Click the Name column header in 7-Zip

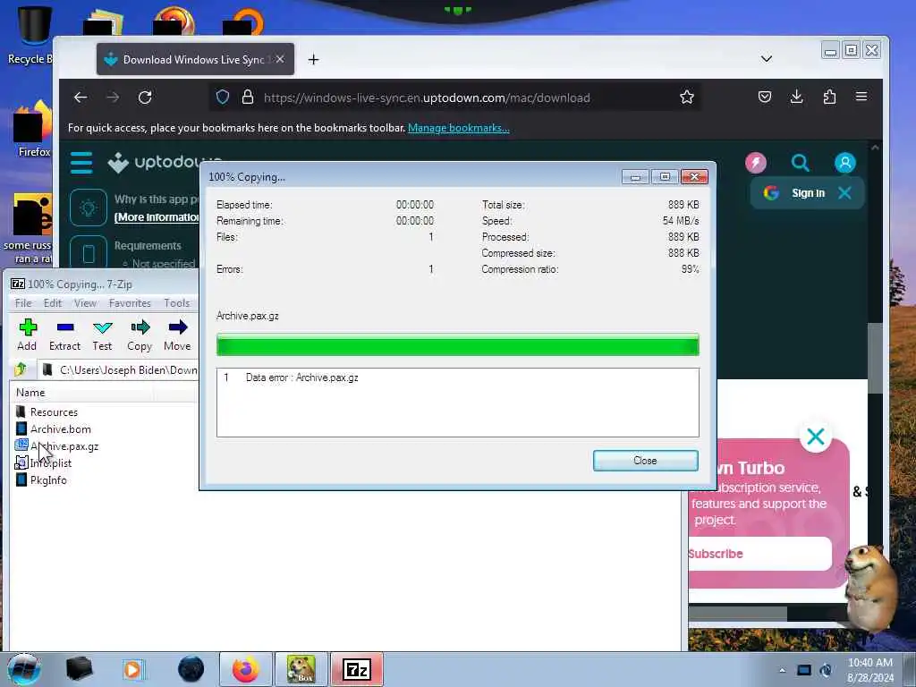point(30,393)
